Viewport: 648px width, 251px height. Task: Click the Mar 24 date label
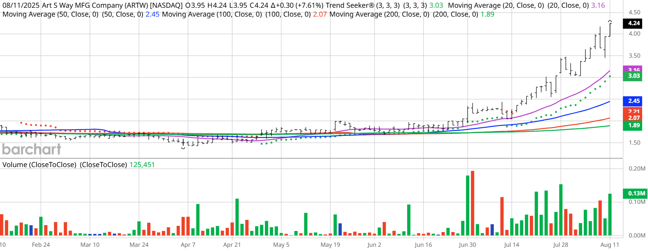click(139, 245)
